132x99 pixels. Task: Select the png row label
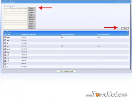[x=8, y=58]
